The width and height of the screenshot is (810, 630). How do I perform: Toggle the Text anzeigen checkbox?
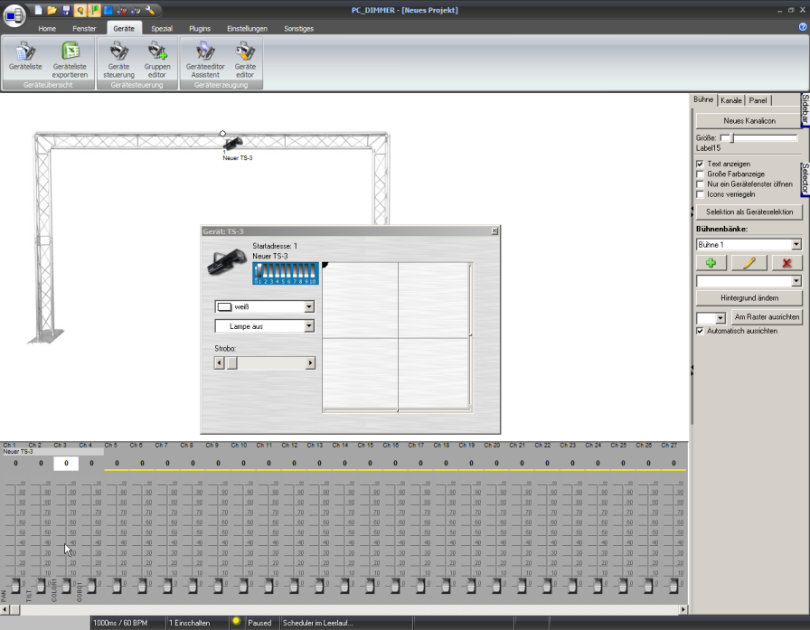700,164
